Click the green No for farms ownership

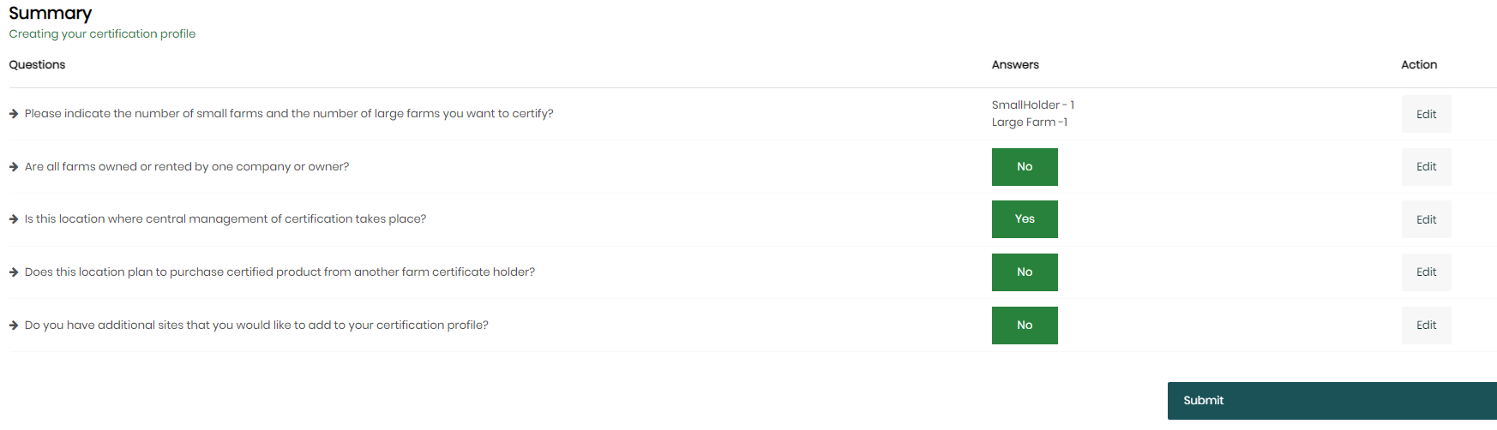(1025, 167)
